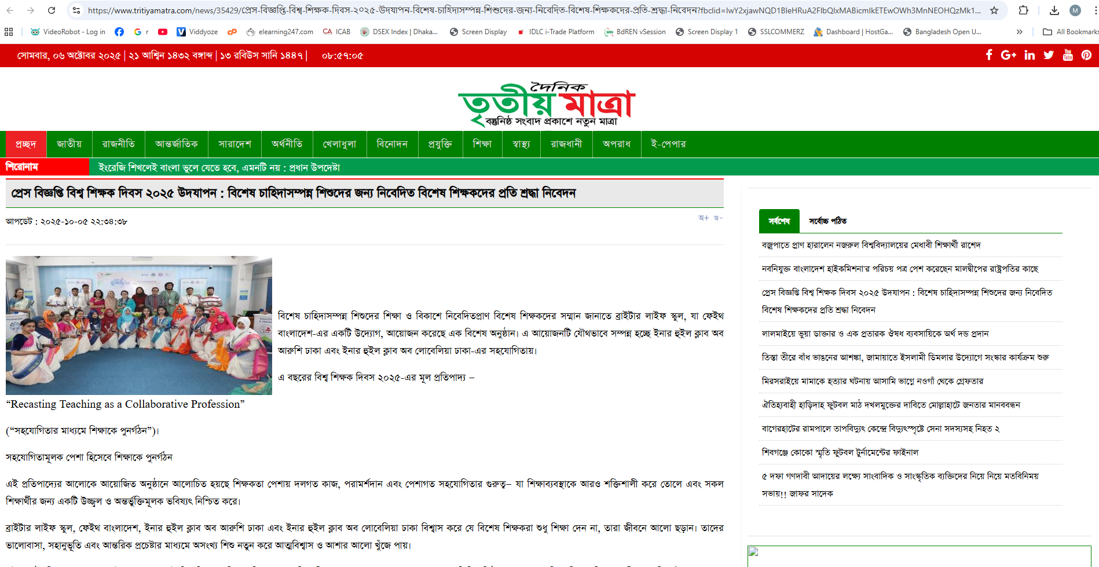
Task: Reload the page
Action: [x=52, y=10]
